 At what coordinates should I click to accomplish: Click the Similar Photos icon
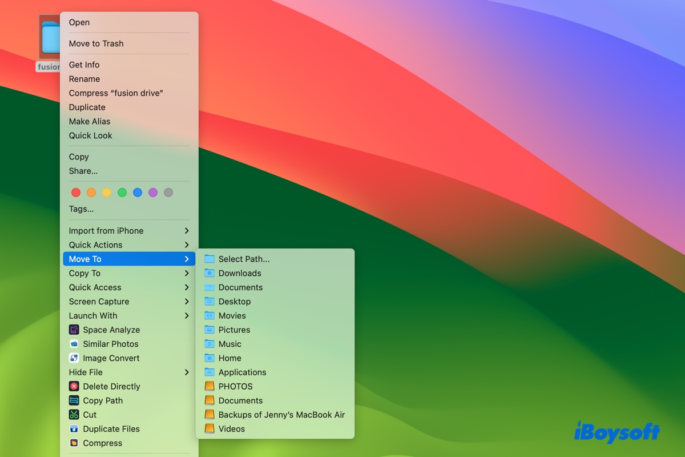[74, 344]
